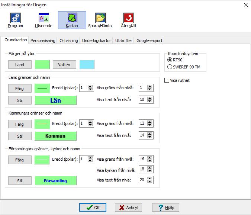The width and height of the screenshot is (251, 215).
Task: Decrease Församlingars Bredd (pixlar) value
Action: click(90, 161)
